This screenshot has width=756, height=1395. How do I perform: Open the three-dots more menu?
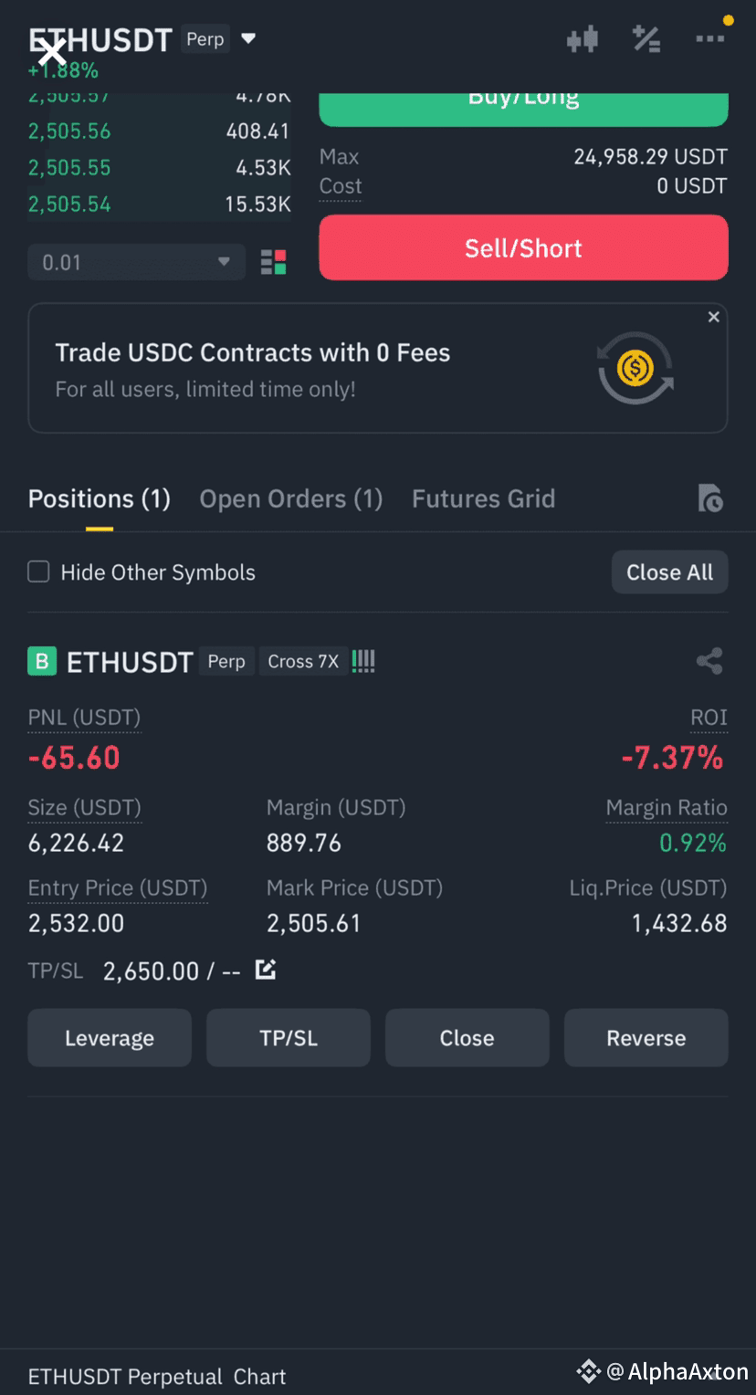point(710,39)
